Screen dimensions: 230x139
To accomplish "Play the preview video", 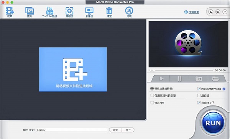I will point(161,79).
